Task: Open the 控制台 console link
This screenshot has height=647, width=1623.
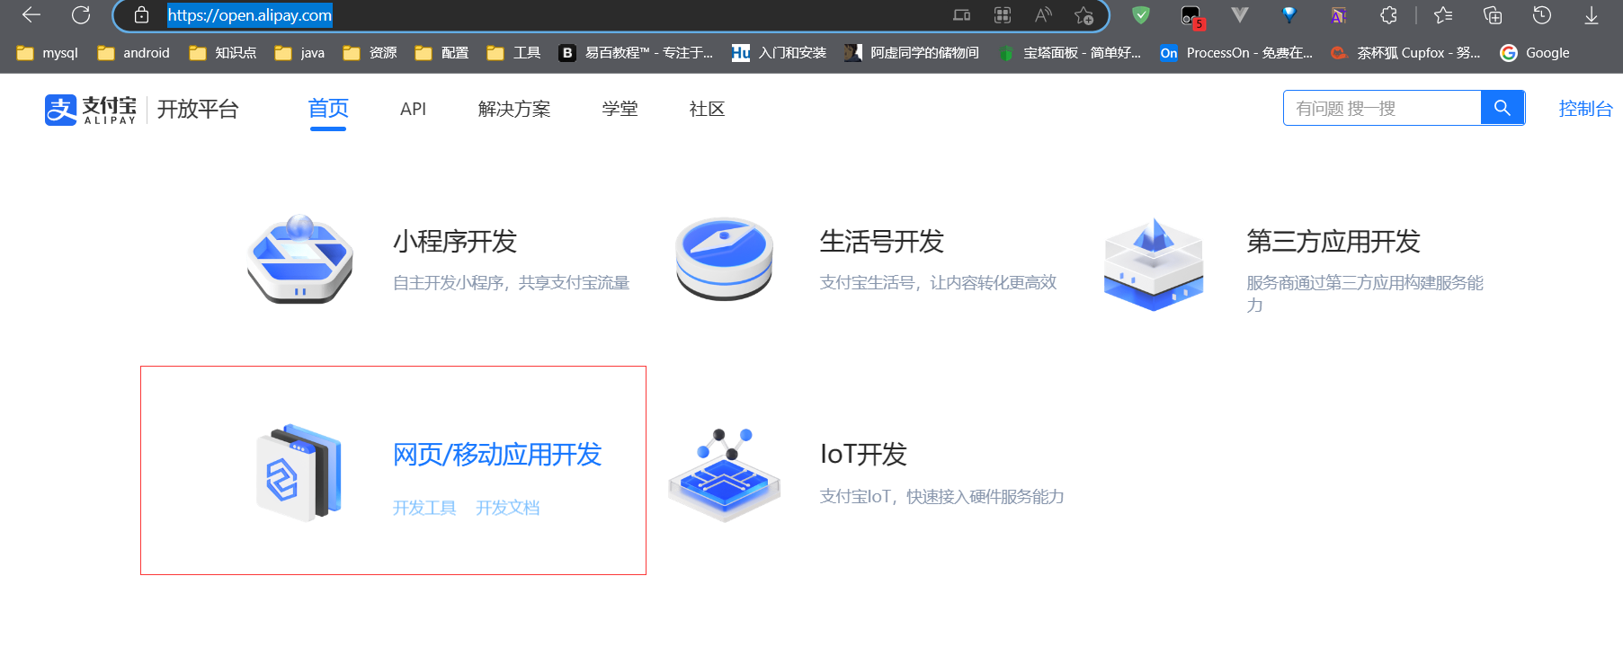Action: (1586, 109)
